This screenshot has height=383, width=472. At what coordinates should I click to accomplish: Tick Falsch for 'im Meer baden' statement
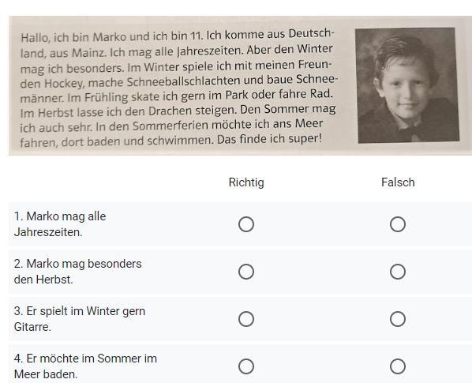coord(398,366)
